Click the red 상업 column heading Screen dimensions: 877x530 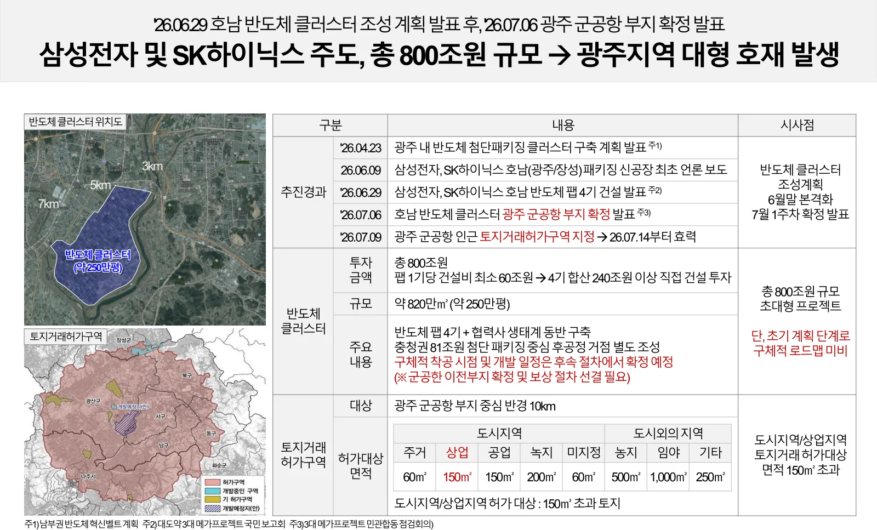point(457,453)
